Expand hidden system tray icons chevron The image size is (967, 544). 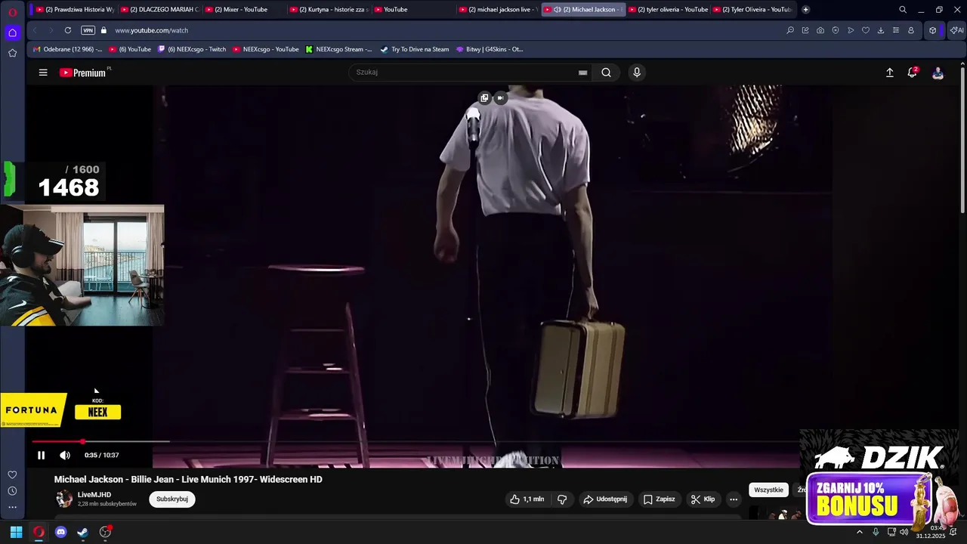(x=859, y=532)
